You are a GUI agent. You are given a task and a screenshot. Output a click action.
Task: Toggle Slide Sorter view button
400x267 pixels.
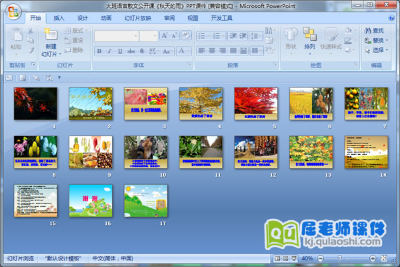click(x=285, y=258)
